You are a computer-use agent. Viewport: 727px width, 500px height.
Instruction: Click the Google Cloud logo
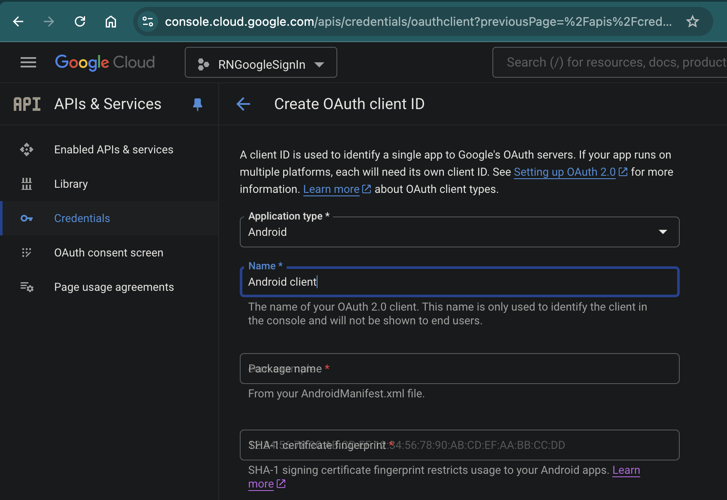point(105,63)
